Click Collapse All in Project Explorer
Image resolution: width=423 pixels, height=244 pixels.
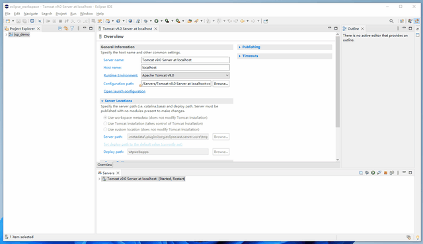pyautogui.click(x=60, y=28)
